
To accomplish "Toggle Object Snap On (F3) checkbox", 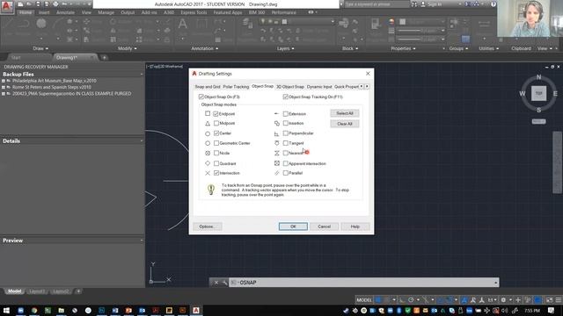I will coord(201,97).
